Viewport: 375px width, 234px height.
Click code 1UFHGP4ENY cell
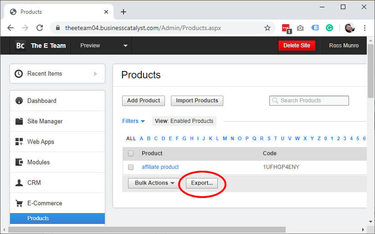pos(281,167)
